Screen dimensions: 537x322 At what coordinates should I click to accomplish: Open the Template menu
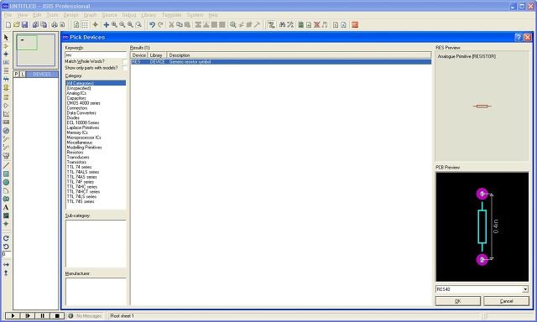(x=171, y=15)
